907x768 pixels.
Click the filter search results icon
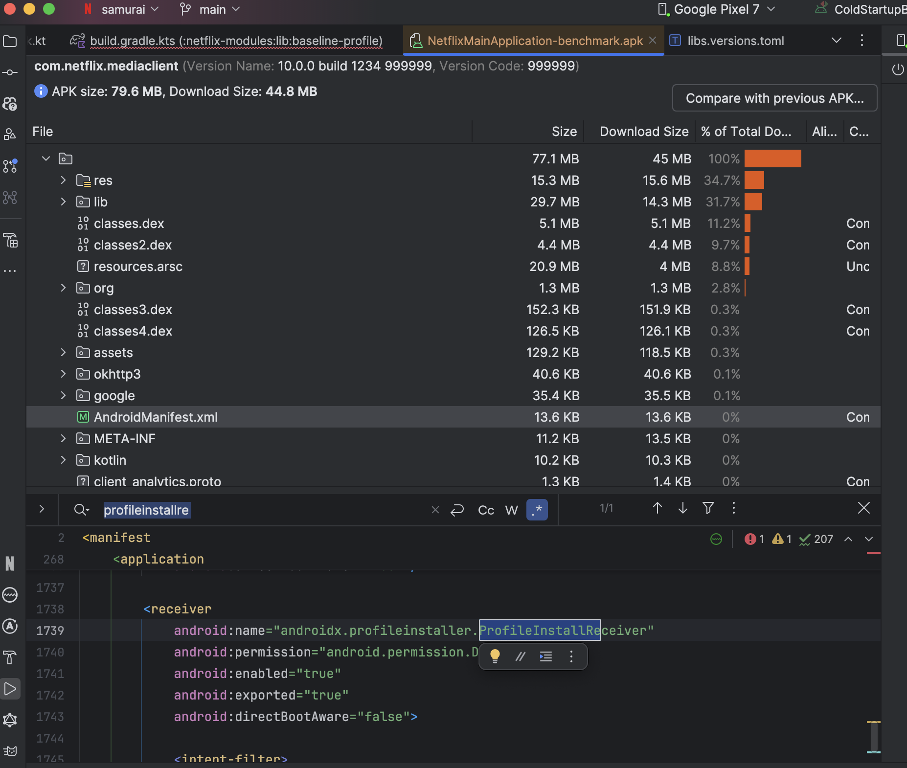point(708,508)
